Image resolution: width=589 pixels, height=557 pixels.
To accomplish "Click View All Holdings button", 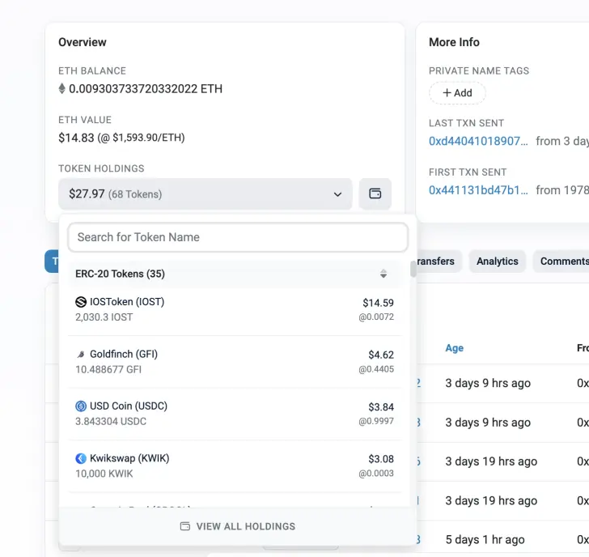I will 238,526.
